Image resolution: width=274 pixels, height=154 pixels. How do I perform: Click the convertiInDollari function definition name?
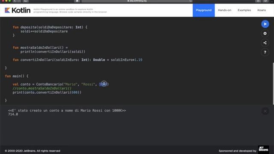[37, 60]
